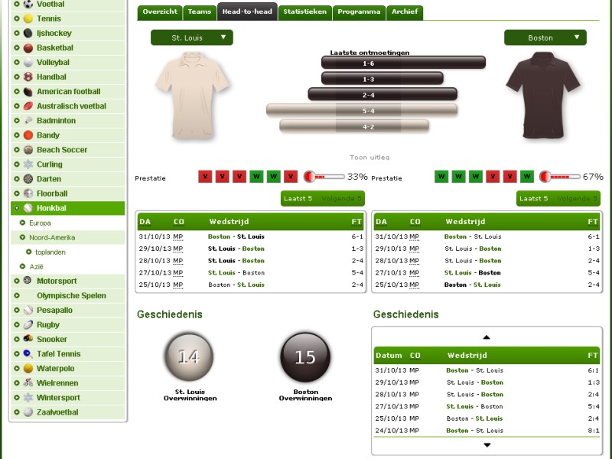Open the Archief tab
Screen dimensions: 612x459
point(405,11)
